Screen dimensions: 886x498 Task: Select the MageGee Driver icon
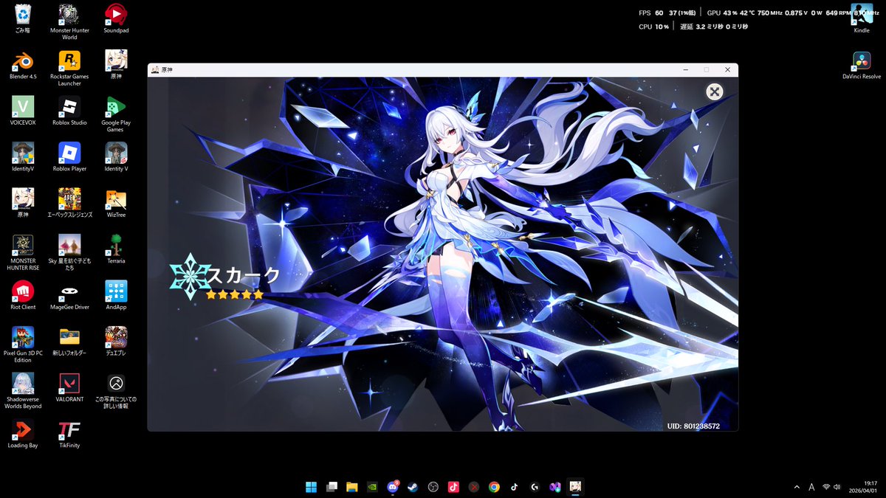(x=69, y=295)
